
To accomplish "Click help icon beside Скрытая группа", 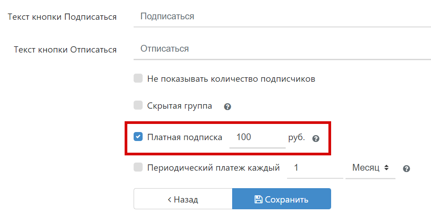I will point(228,107).
